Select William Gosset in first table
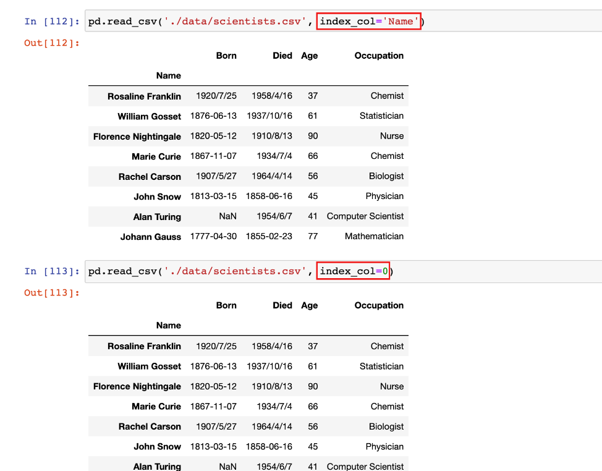Screen dimensions: 602x471 149,116
